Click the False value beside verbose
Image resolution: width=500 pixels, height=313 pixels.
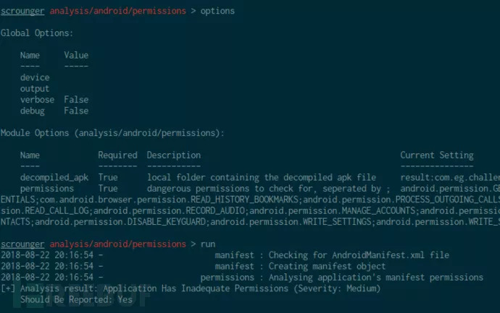76,100
